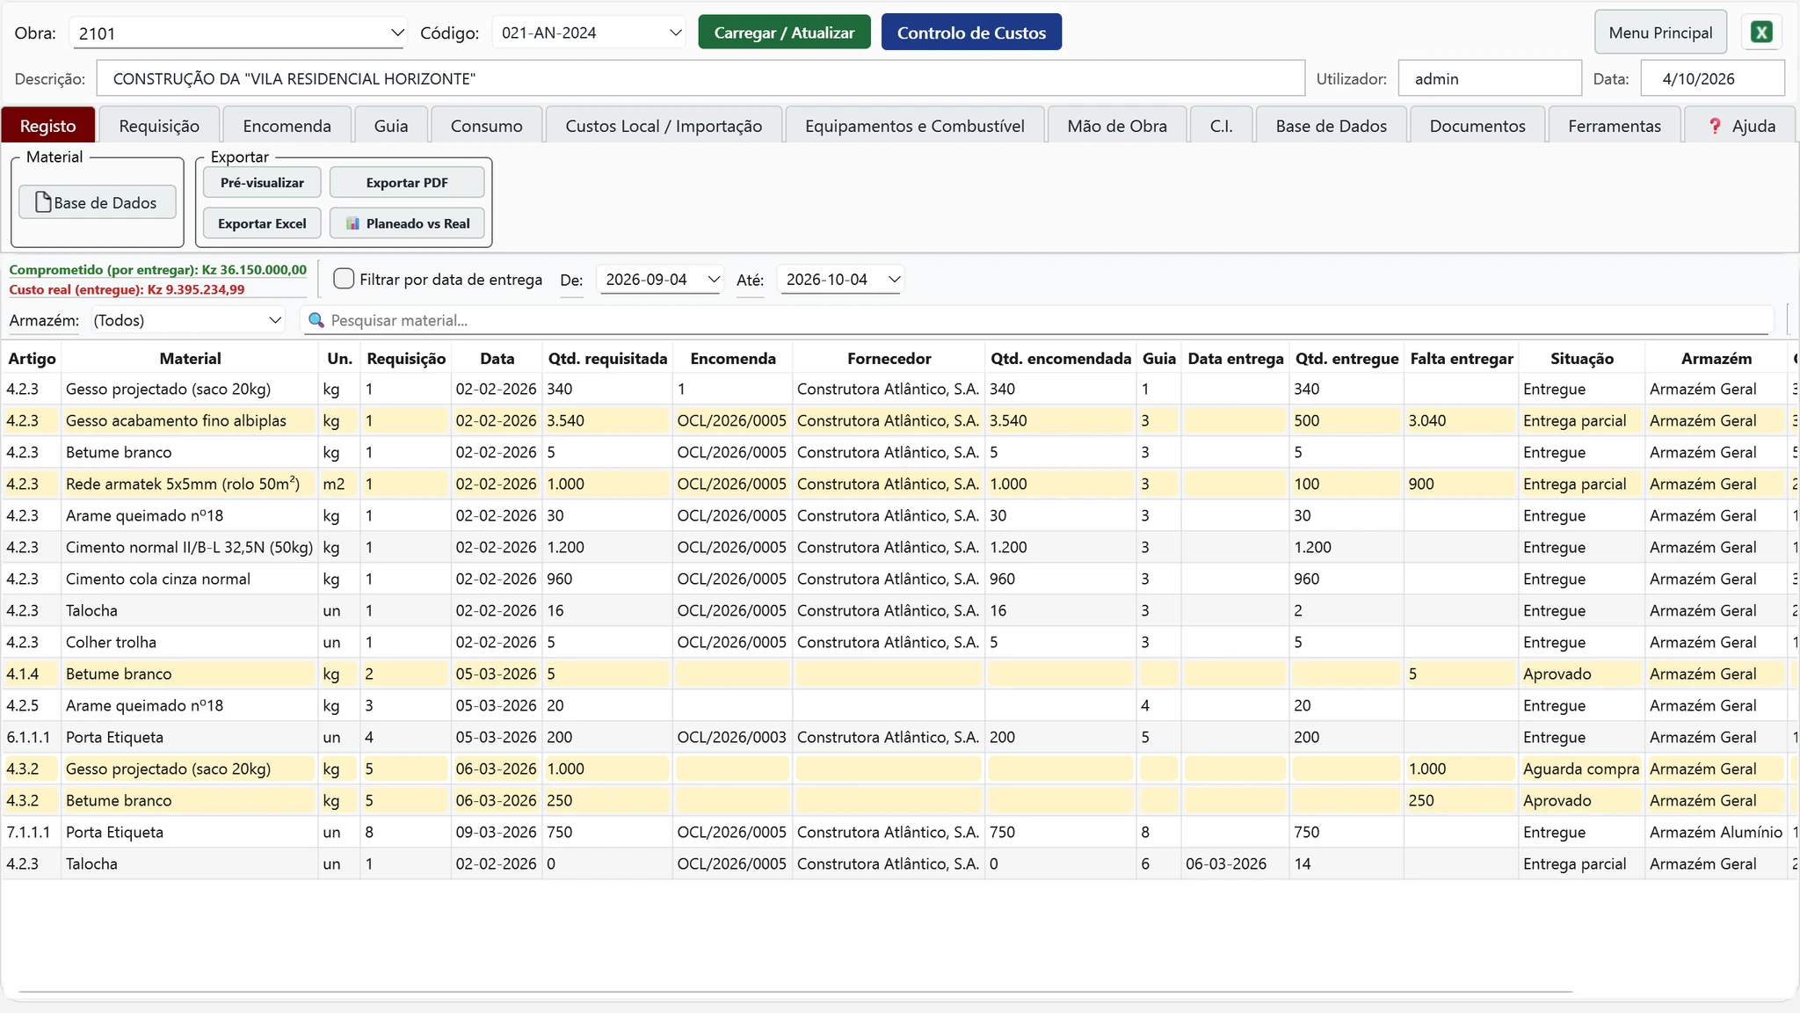1800x1013 pixels.
Task: Select the Consumo tab
Action: (487, 126)
